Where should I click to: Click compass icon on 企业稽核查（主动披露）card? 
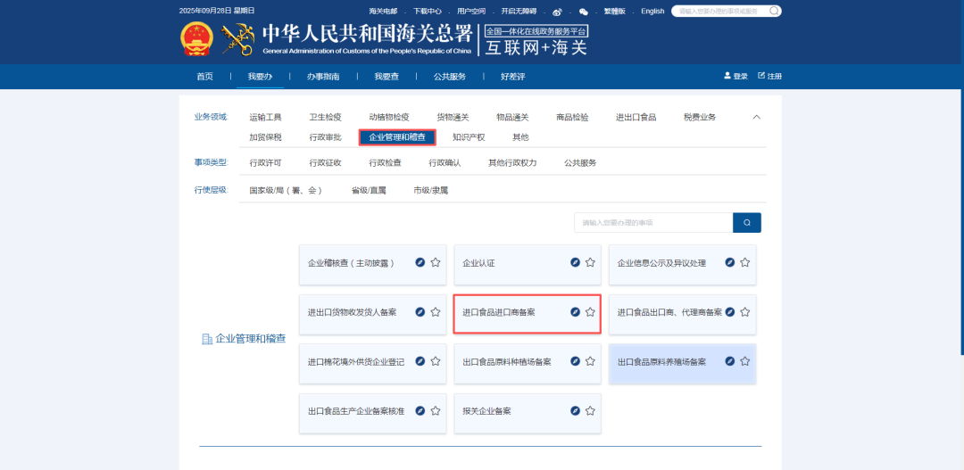pos(420,263)
